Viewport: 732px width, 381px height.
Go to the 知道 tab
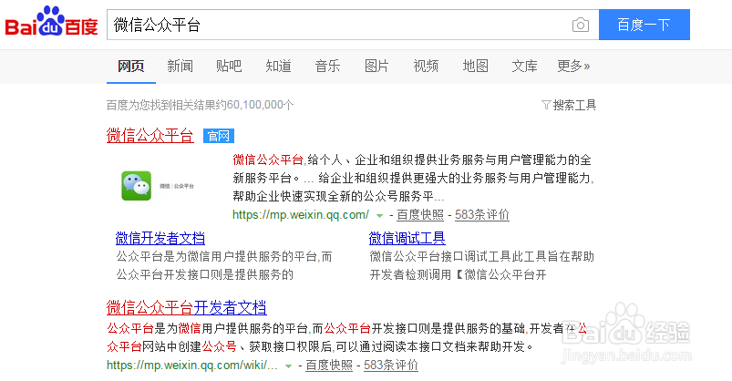click(278, 67)
